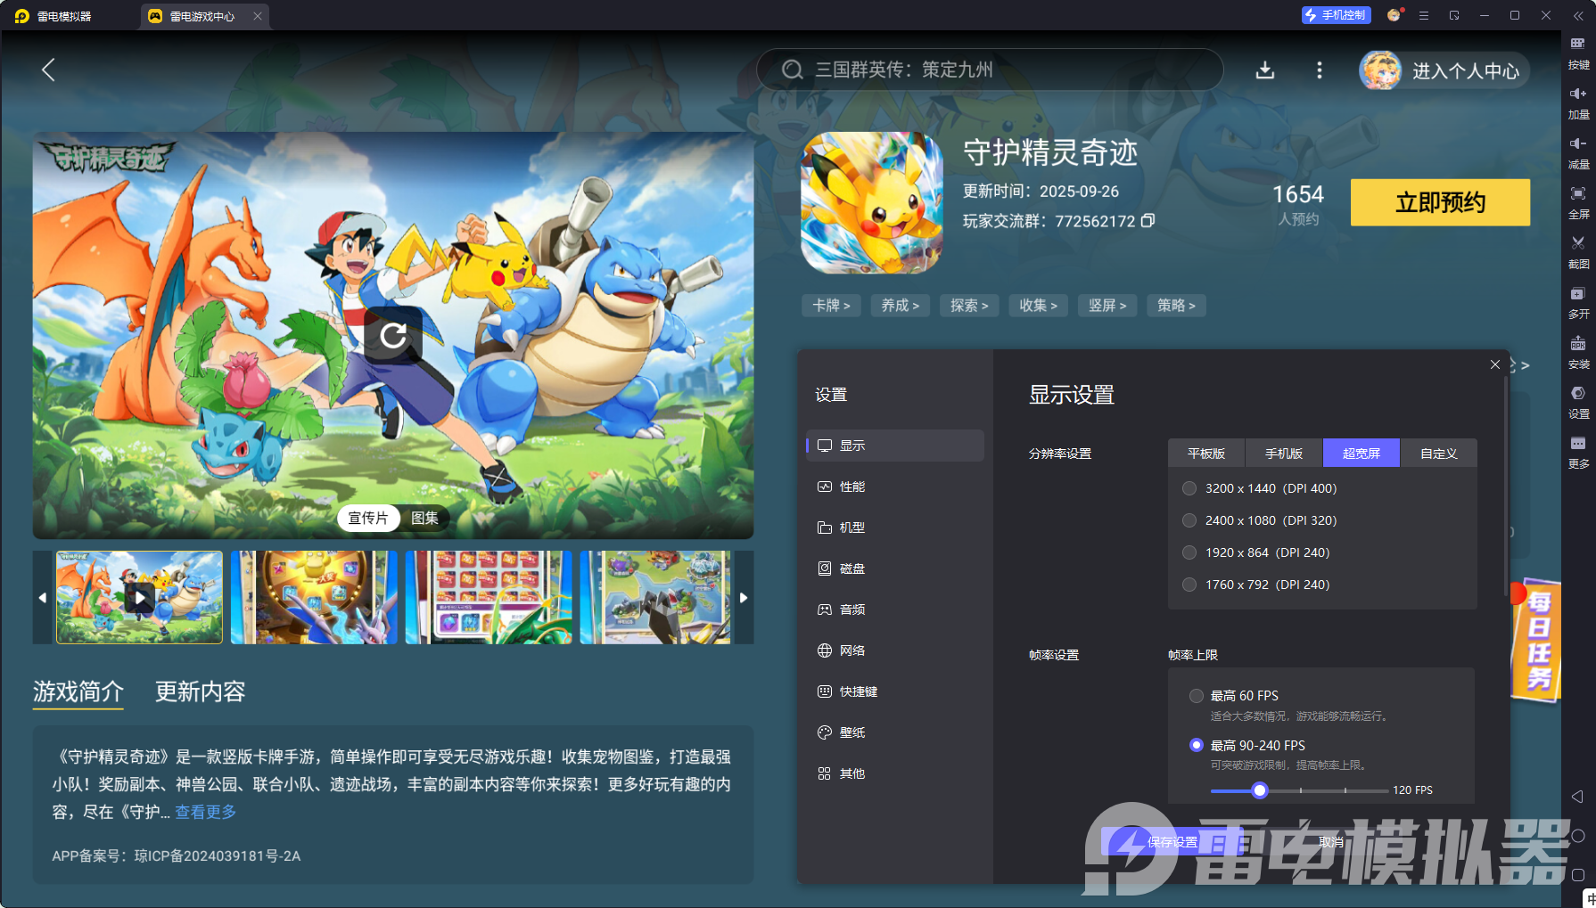
Task: Select 1760 x 792 resolution
Action: click(x=1189, y=585)
